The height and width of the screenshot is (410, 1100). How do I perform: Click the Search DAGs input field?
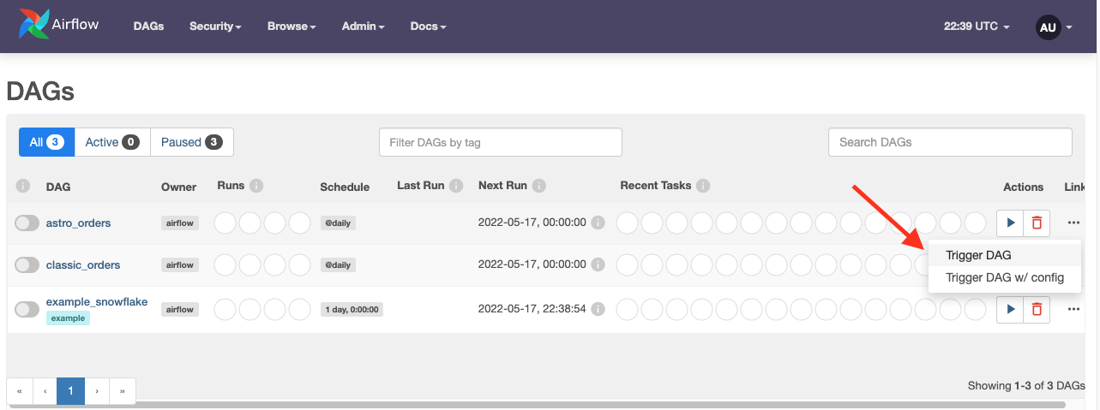(950, 142)
